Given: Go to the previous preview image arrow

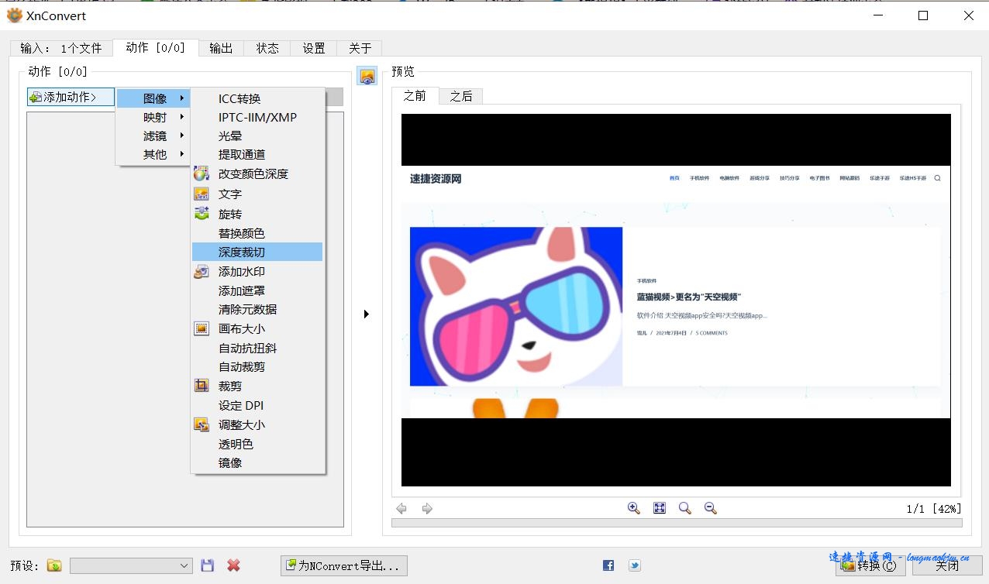Looking at the screenshot, I should click(x=401, y=509).
